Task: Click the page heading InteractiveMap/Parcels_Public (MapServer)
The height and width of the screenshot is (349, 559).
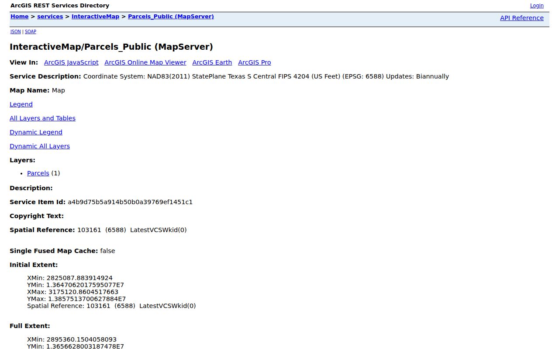Action: (111, 47)
